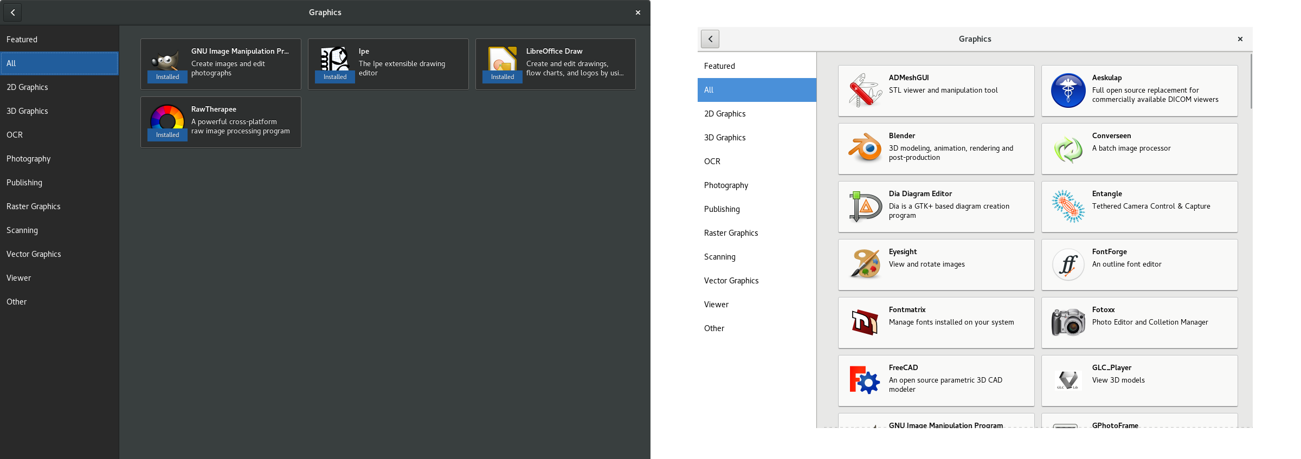This screenshot has width=1301, height=459.
Task: Choose Viewer in light window sidebar
Action: click(757, 305)
